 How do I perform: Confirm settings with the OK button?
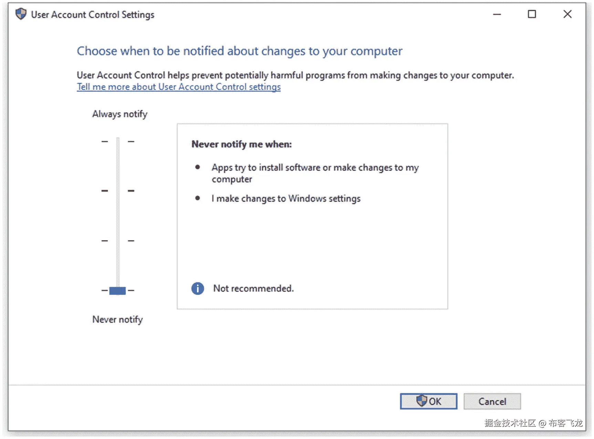429,401
